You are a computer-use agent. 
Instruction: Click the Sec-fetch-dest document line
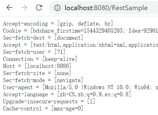point(43,38)
